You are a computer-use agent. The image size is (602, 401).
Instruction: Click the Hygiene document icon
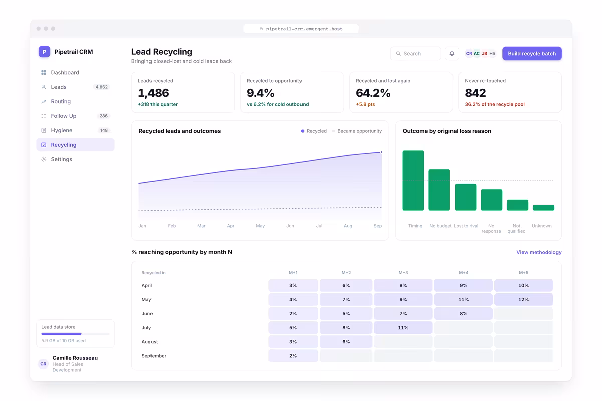click(44, 130)
